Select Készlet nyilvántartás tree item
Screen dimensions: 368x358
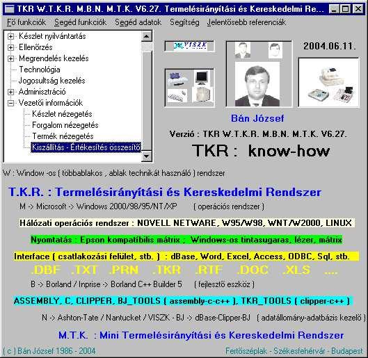coord(52,36)
